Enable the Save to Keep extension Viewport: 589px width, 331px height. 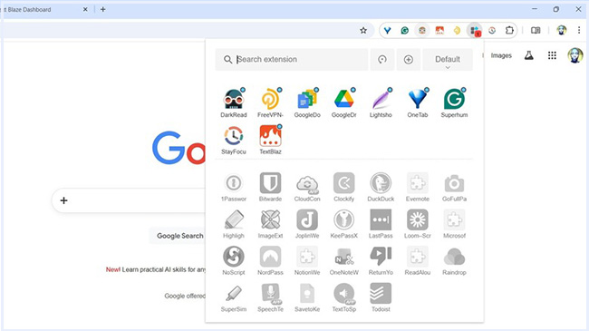[307, 294]
